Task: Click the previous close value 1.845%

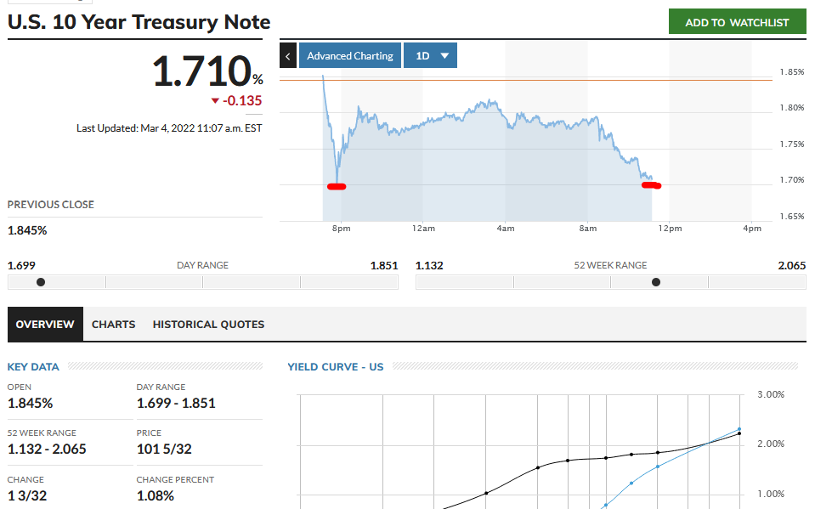Action: pyautogui.click(x=27, y=230)
